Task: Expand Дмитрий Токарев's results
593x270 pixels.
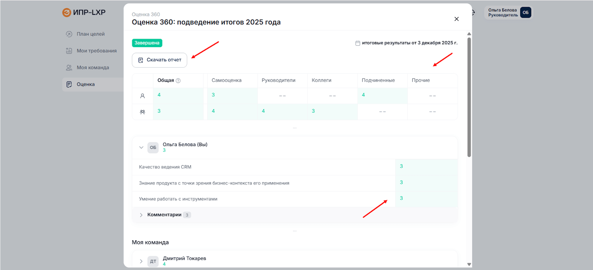Action: [141, 261]
